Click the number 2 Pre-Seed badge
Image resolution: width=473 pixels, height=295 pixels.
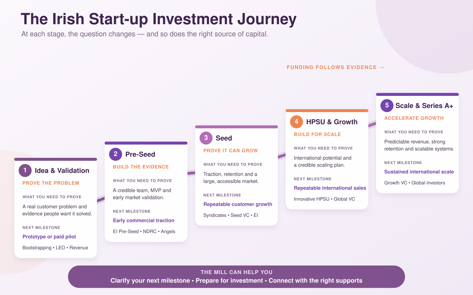(116, 154)
